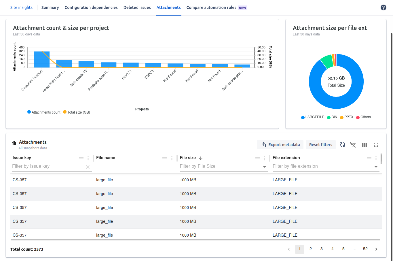
Task: Click the clear filters icon
Action: 353,145
